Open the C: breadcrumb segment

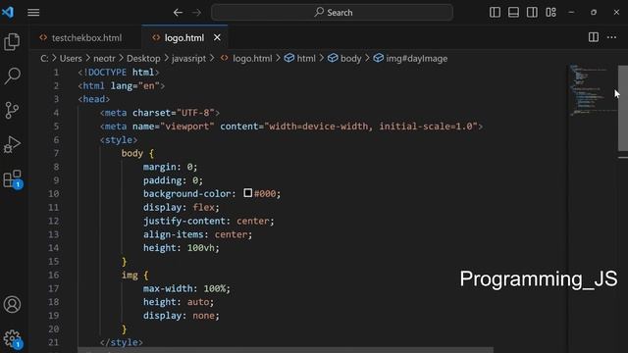(44, 59)
